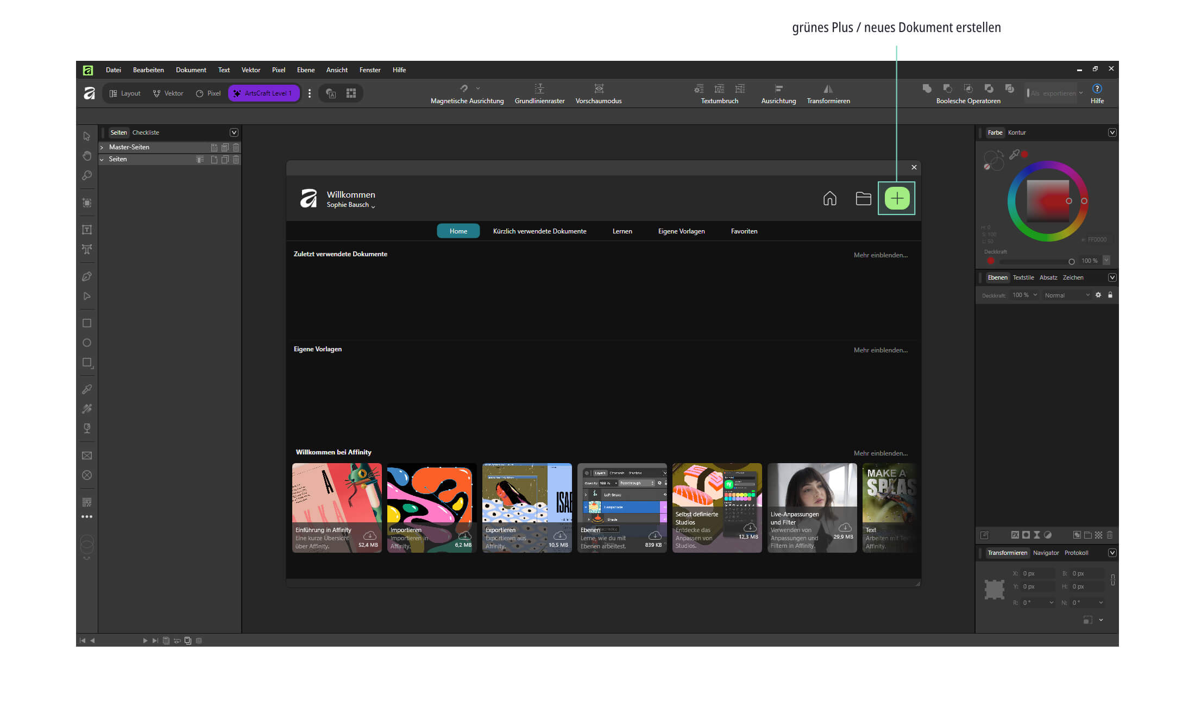Toggle Magnetische Ausrichtung snapping
This screenshot has width=1195, height=708.
[464, 88]
